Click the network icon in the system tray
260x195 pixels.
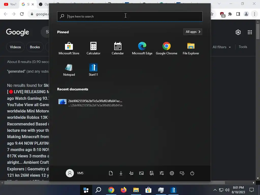tap(221, 190)
